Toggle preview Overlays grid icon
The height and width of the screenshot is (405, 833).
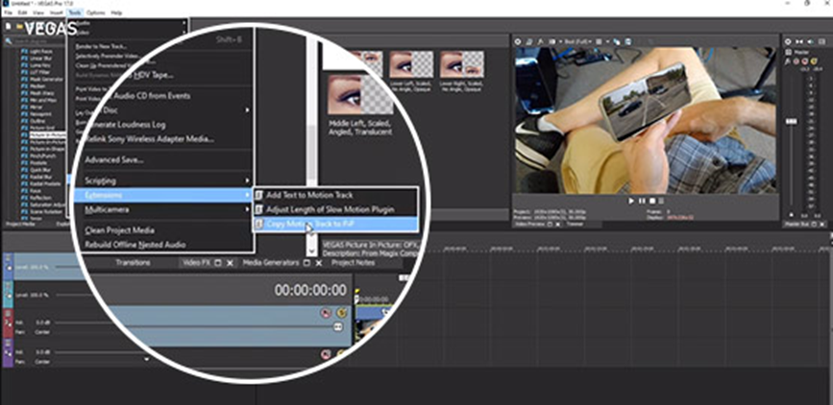coord(599,41)
